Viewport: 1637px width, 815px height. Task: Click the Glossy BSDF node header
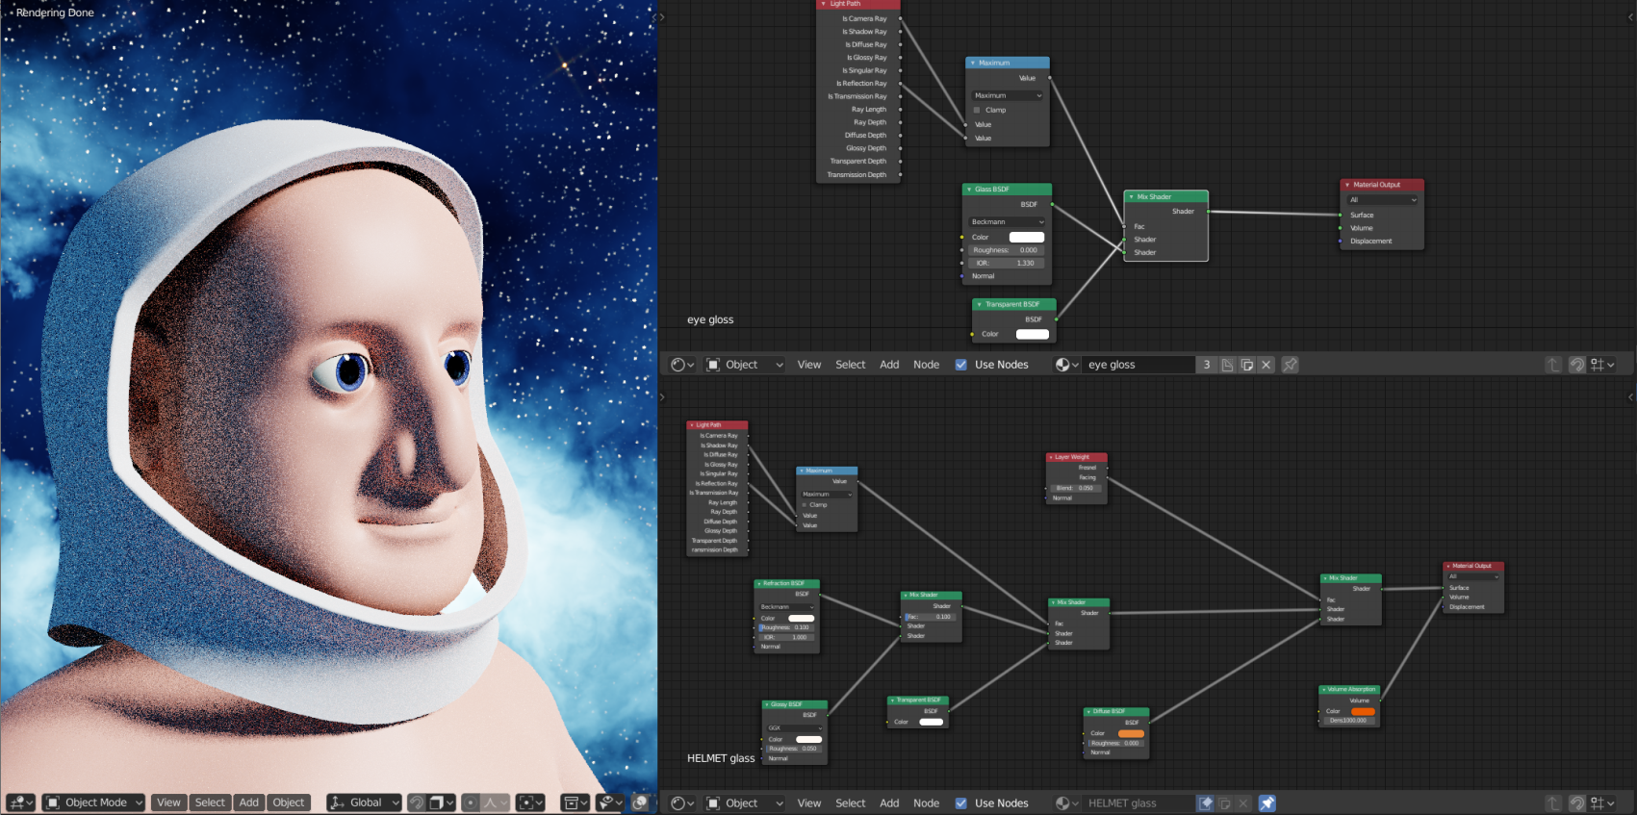pos(795,704)
